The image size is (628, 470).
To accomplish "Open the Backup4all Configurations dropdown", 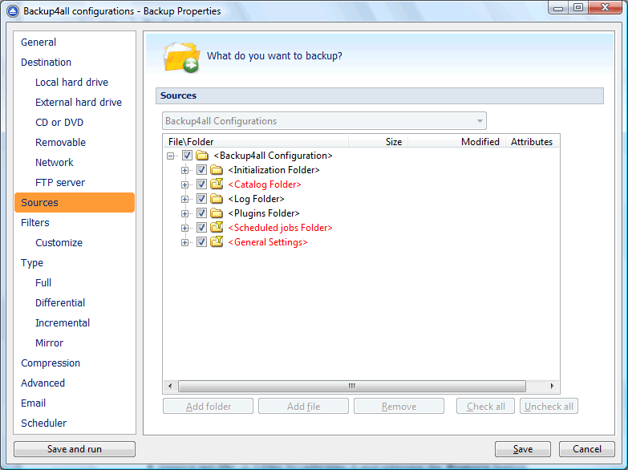I will click(324, 121).
